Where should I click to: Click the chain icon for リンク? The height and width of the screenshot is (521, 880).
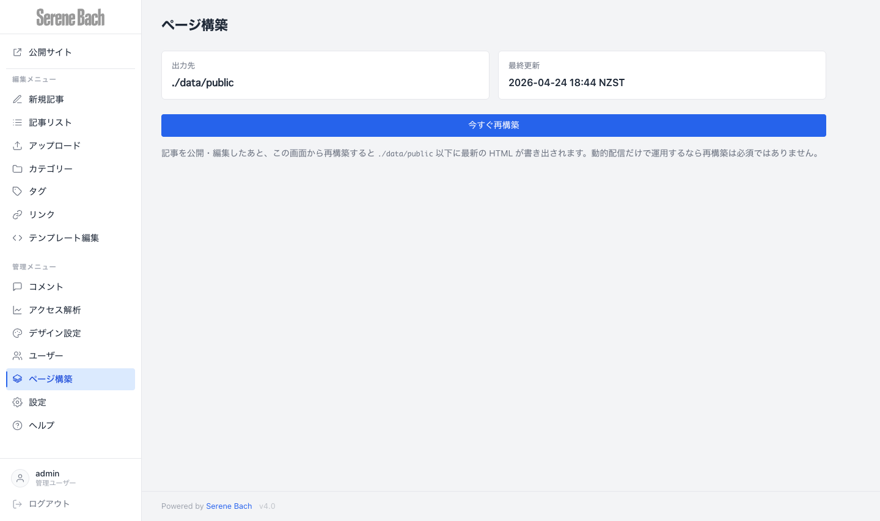[x=17, y=215]
